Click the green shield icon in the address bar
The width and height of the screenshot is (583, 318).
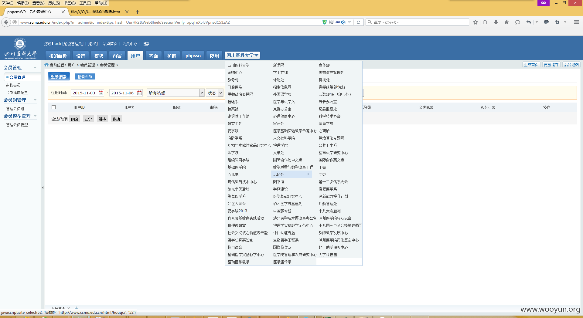(325, 22)
